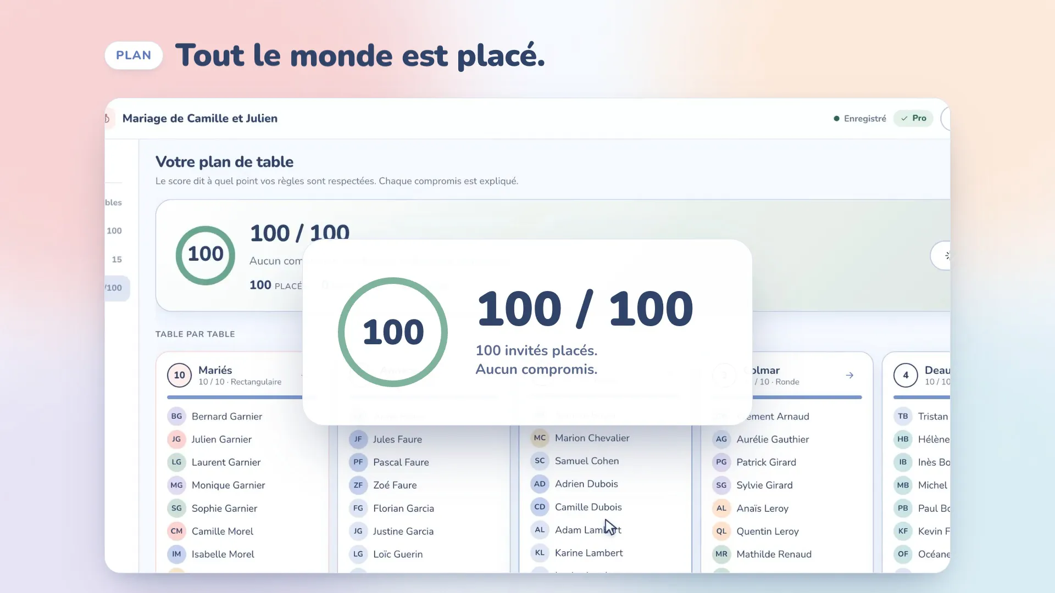This screenshot has height=593, width=1055.
Task: Click the JF avatar for Jules Faure
Action: pos(358,439)
